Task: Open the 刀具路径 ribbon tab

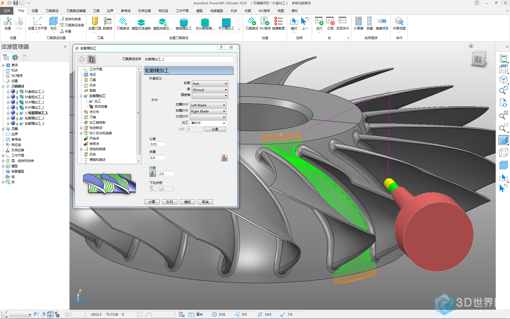Action: pos(52,11)
